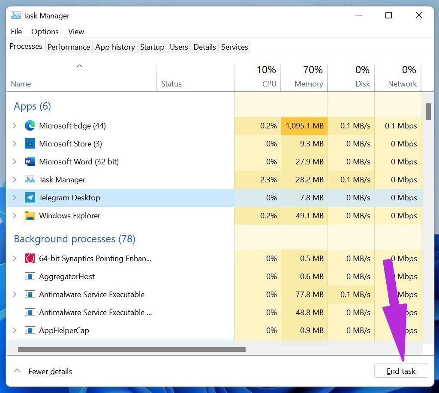Maximize the Task Manager window
Viewport: 439px width, 393px height.
pyautogui.click(x=388, y=15)
